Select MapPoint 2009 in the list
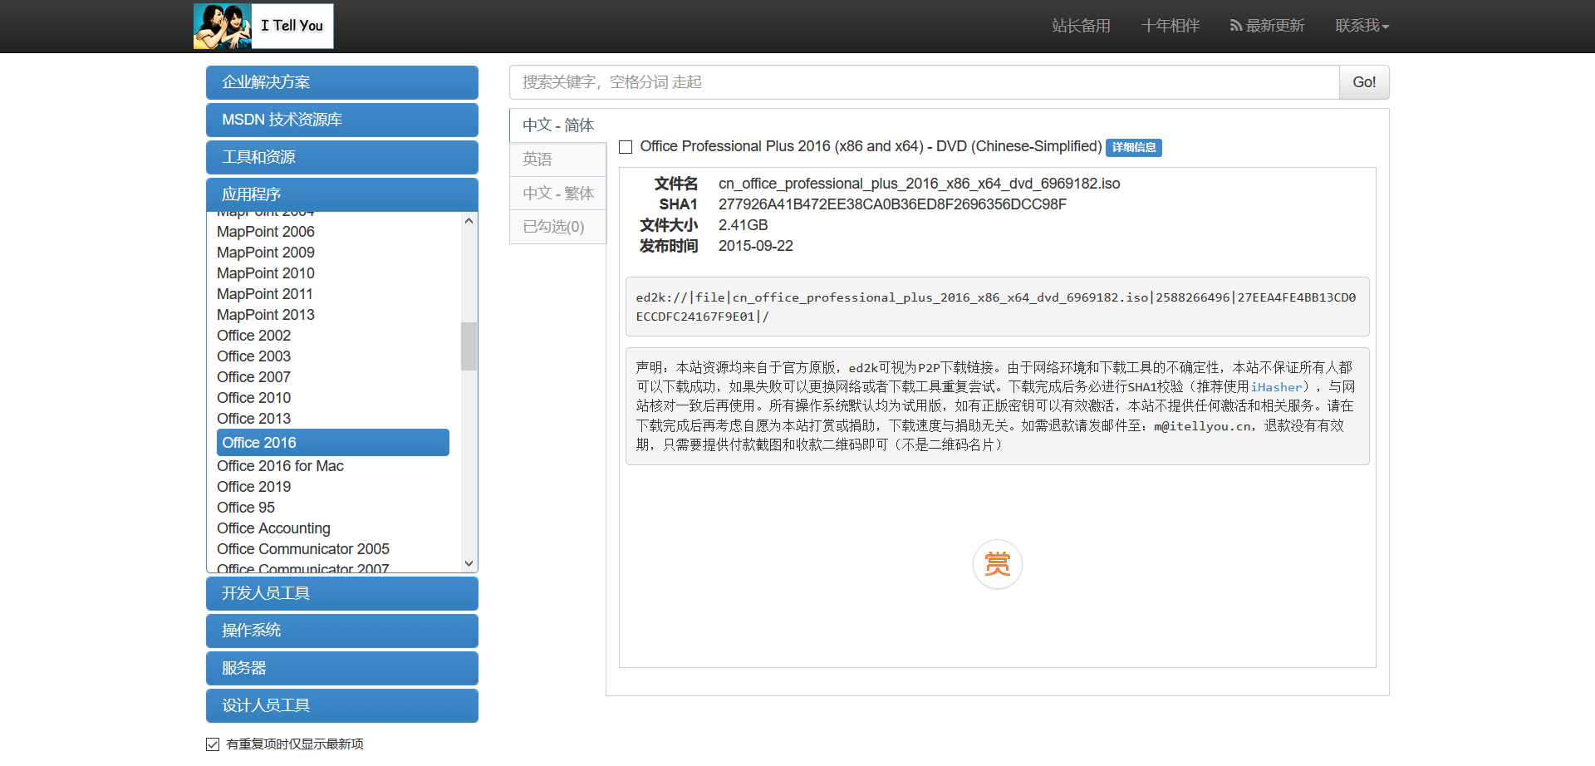 tap(266, 253)
